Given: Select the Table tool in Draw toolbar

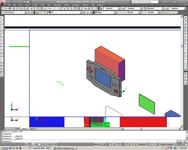Looking at the screenshot, I should pos(2,72).
